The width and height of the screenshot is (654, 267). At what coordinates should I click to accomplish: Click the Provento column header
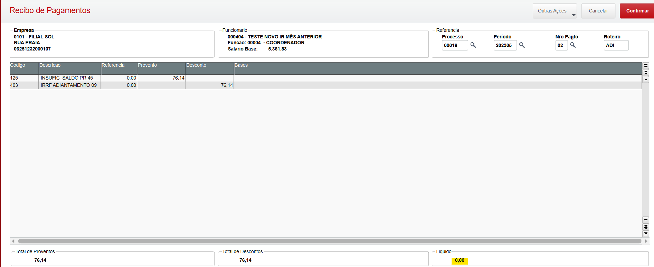point(161,68)
